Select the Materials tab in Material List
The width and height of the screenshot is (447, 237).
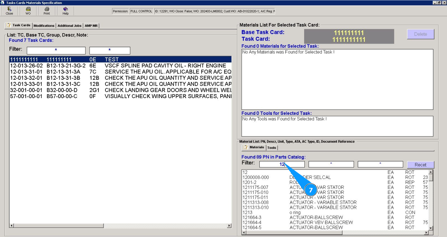[254, 147]
